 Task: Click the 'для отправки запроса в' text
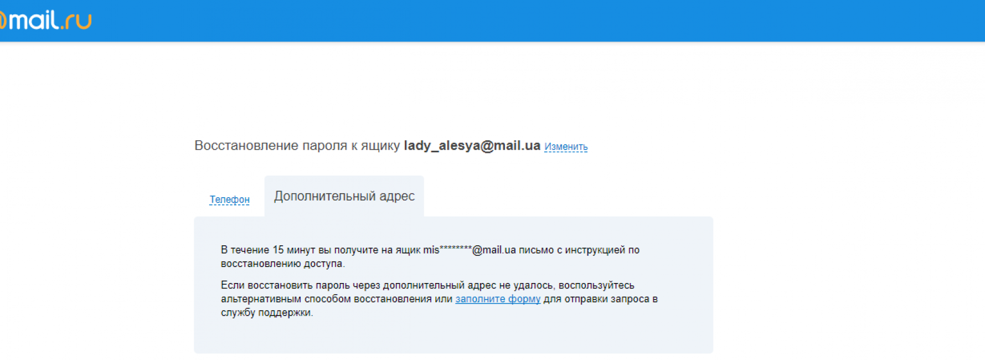point(600,299)
